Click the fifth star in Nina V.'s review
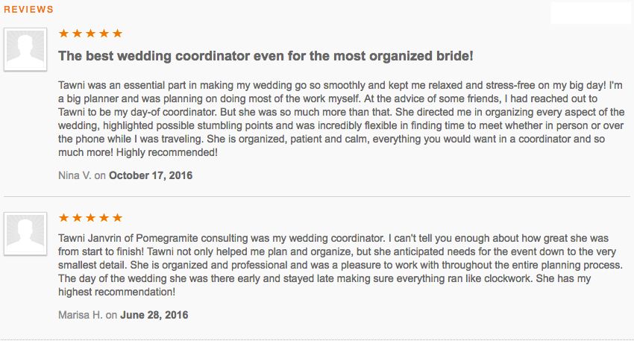The height and width of the screenshot is (341, 634). 117,33
